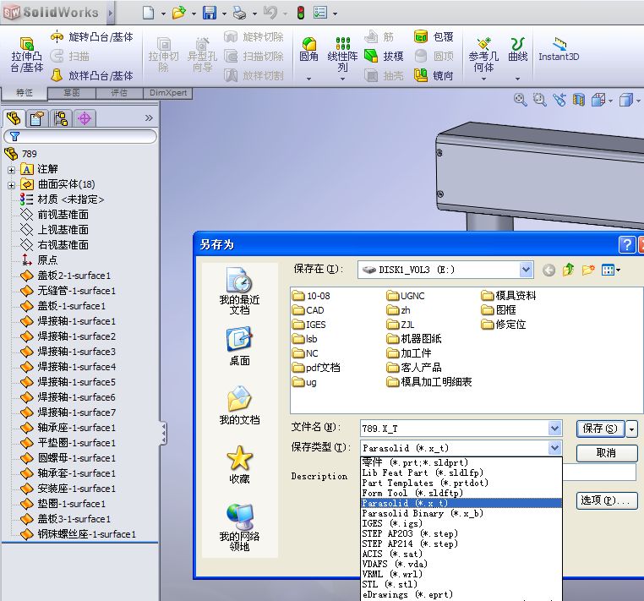Click the Linear Pattern (线性阵列) tool

342,55
